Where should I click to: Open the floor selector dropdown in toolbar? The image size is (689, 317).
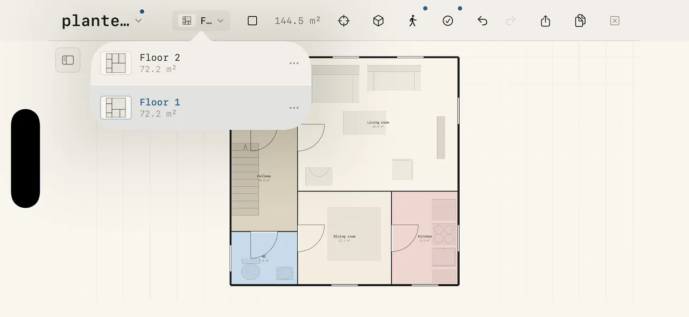[x=201, y=20]
